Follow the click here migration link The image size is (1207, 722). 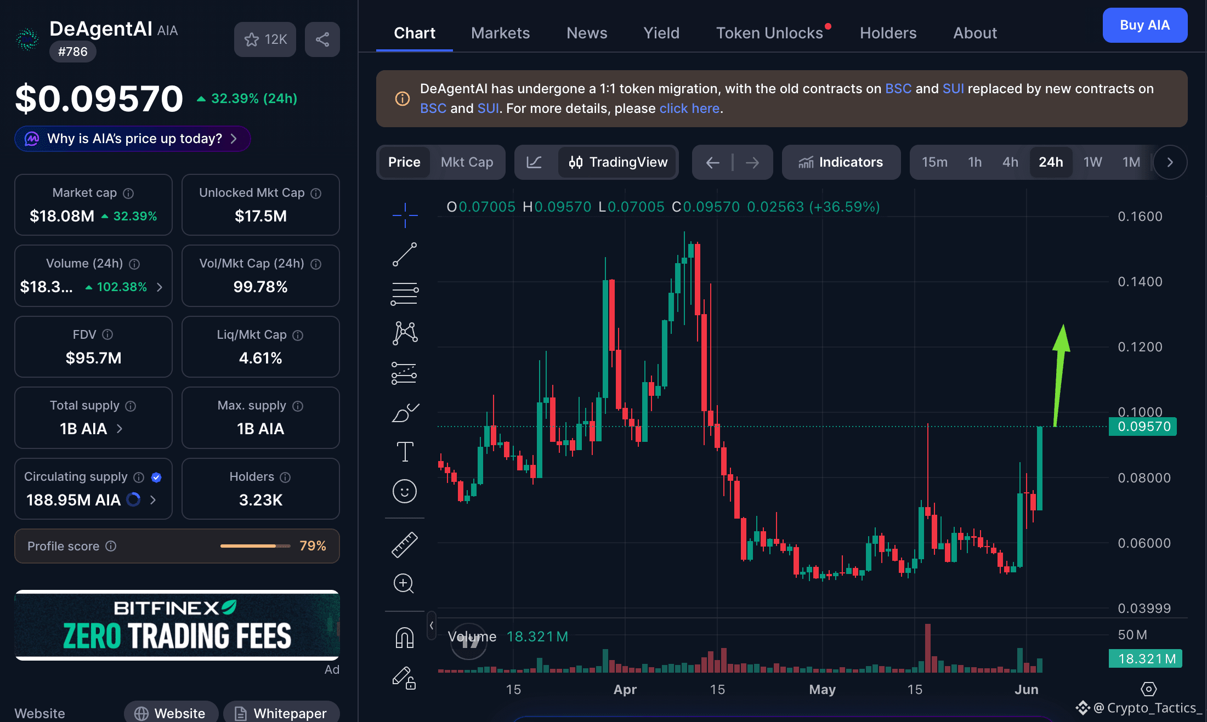pos(689,109)
